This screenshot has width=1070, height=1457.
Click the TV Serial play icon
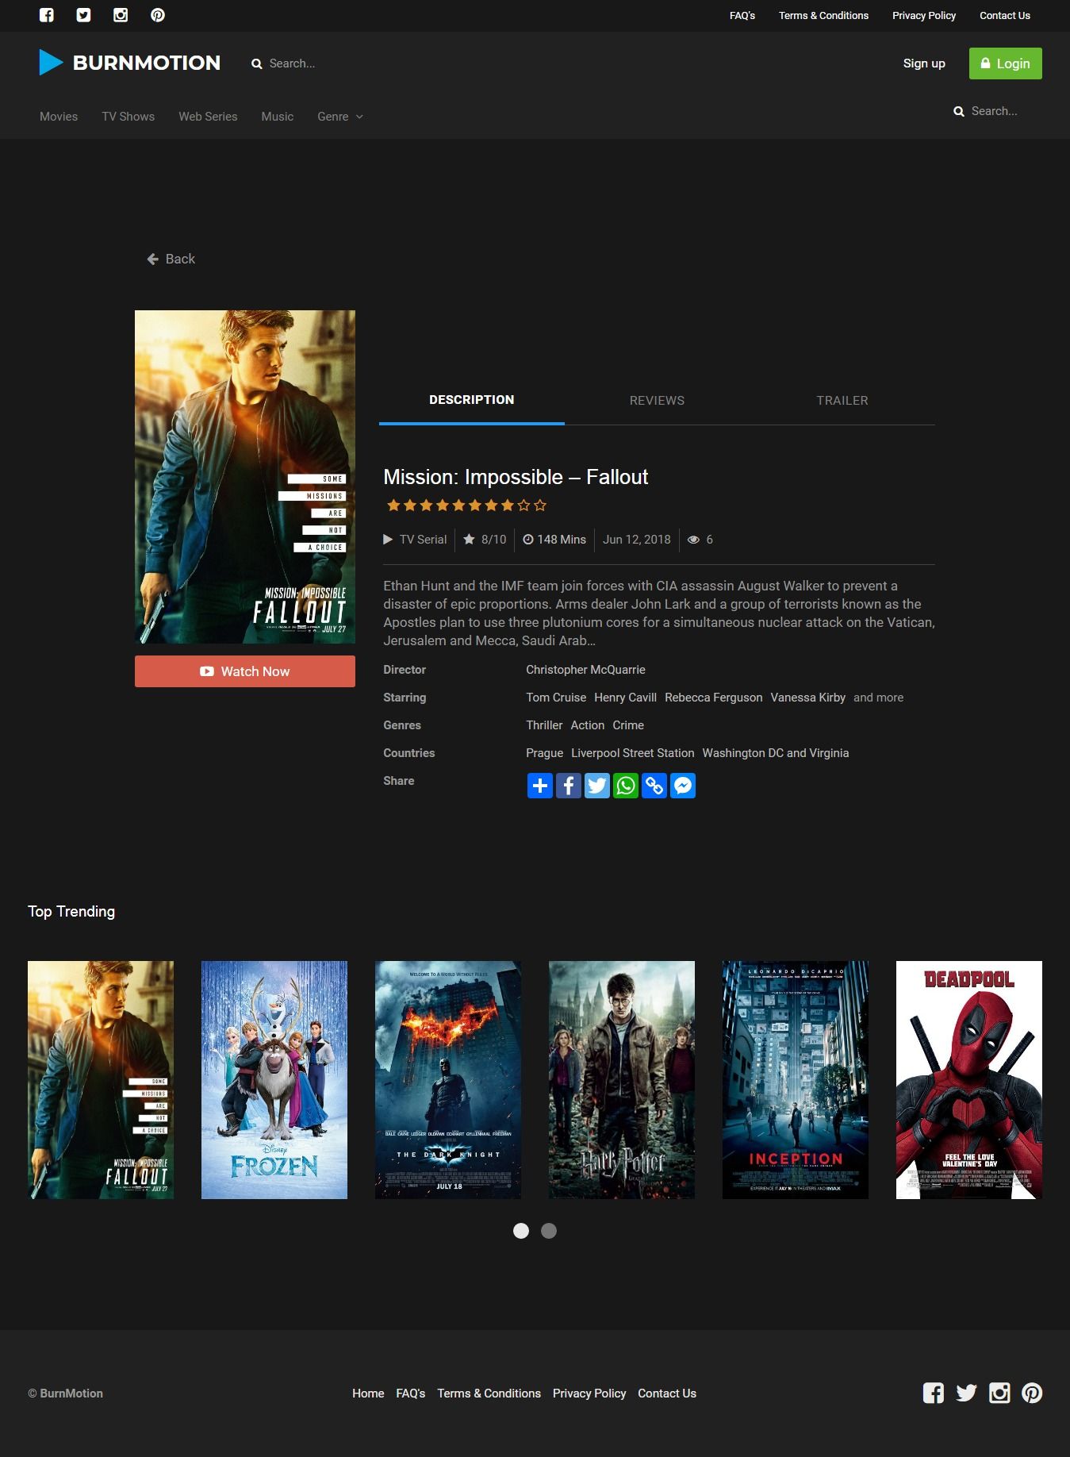tap(388, 540)
